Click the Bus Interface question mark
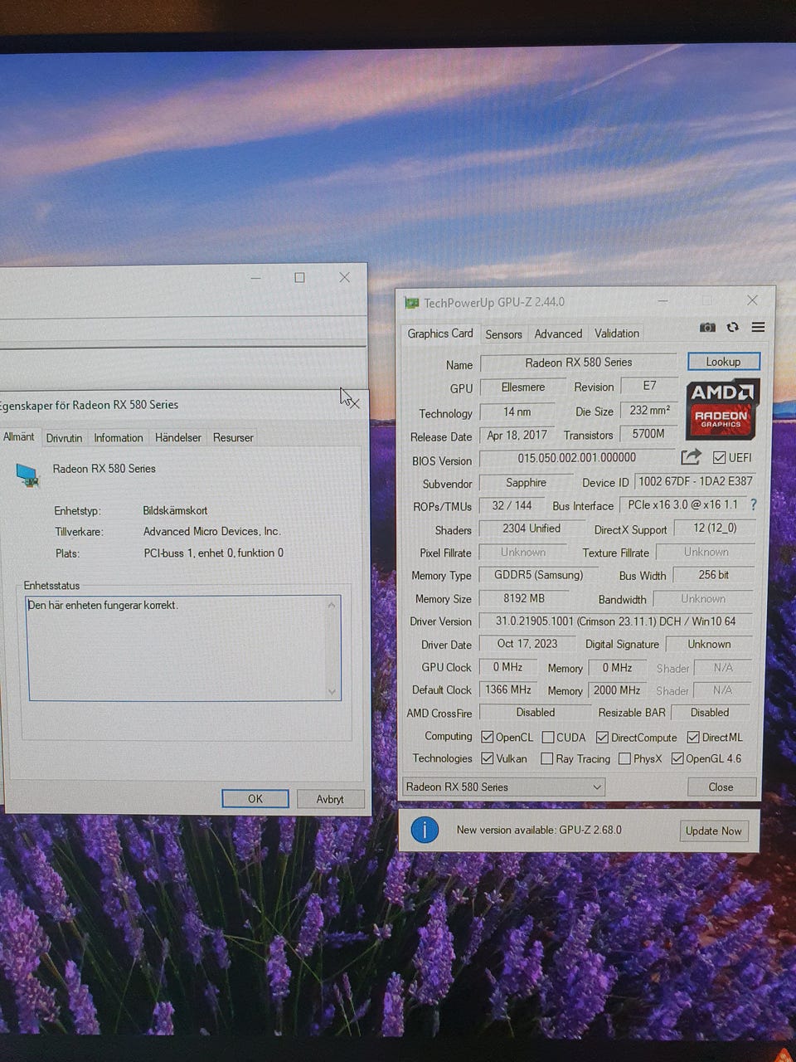The width and height of the screenshot is (796, 1062). [x=753, y=504]
